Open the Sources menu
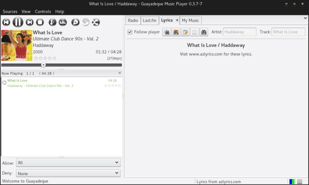This screenshot has width=309, height=185. [10, 12]
